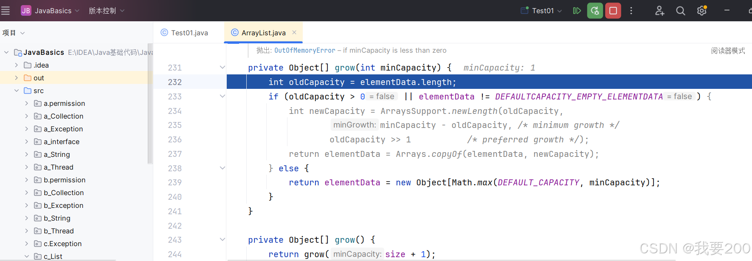Click the Arrays.copyOf call on line 237
This screenshot has height=261, width=752.
pos(429,154)
